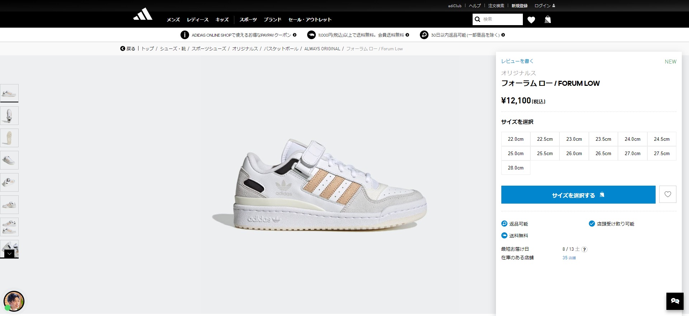The height and width of the screenshot is (316, 689).
Task: Go to オリジナルス breadcrumb
Action: click(x=245, y=49)
